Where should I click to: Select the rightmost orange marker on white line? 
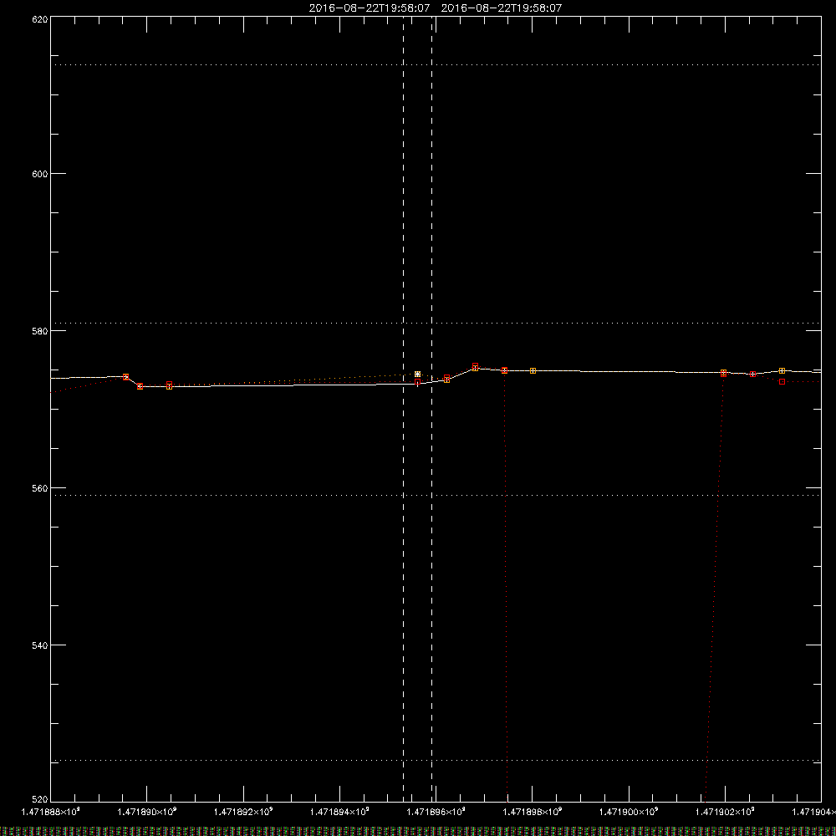(782, 371)
